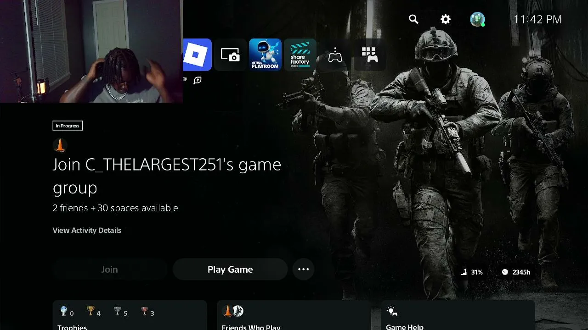Click the white-haired friend avatar in Friends Who Play
Viewport: 588px width, 330px height.
[237, 311]
